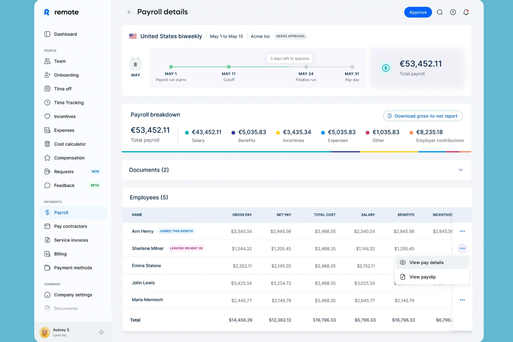Choose View payslip from the menu
This screenshot has height=342, width=513.
pyautogui.click(x=422, y=277)
